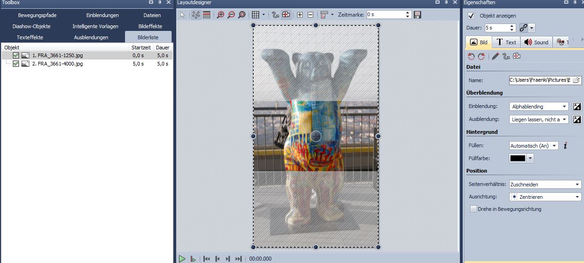The height and width of the screenshot is (263, 584).
Task: Click into the Zeitmarke time input field
Action: [x=385, y=15]
